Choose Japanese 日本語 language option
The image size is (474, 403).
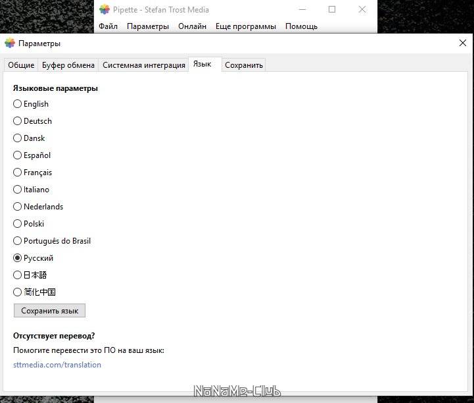[30, 275]
